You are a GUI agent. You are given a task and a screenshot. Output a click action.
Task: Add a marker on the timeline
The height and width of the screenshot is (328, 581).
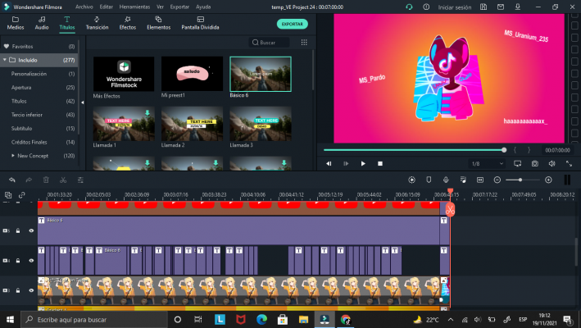coord(429,180)
